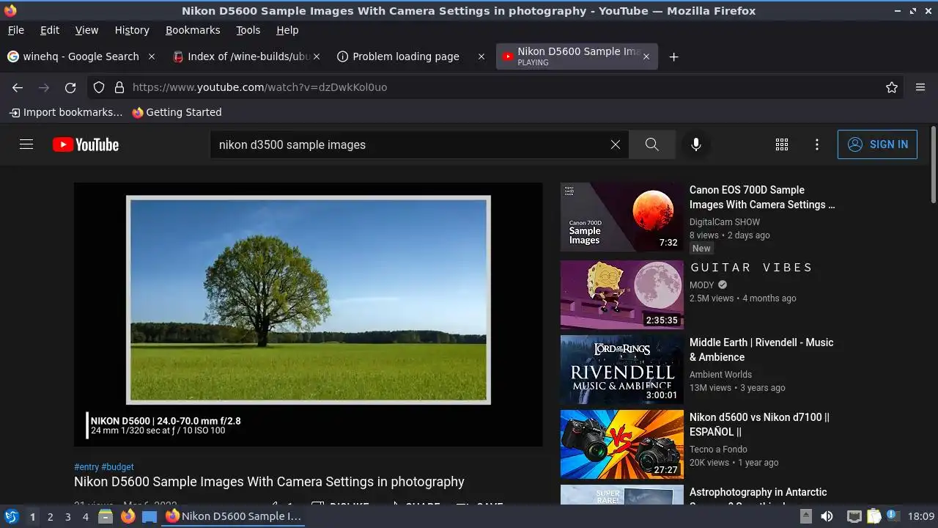Go to the YouTube home logo

click(x=86, y=144)
